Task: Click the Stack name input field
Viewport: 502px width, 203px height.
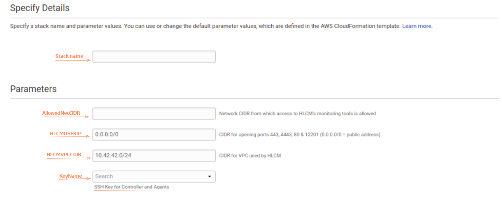Action: (x=154, y=57)
